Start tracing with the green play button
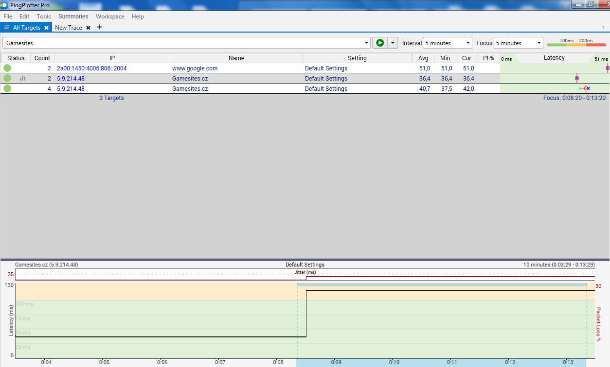The width and height of the screenshot is (610, 367). coord(379,43)
